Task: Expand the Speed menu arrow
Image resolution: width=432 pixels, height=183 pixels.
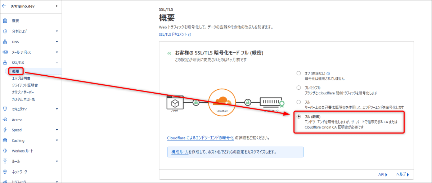Action: (57, 130)
